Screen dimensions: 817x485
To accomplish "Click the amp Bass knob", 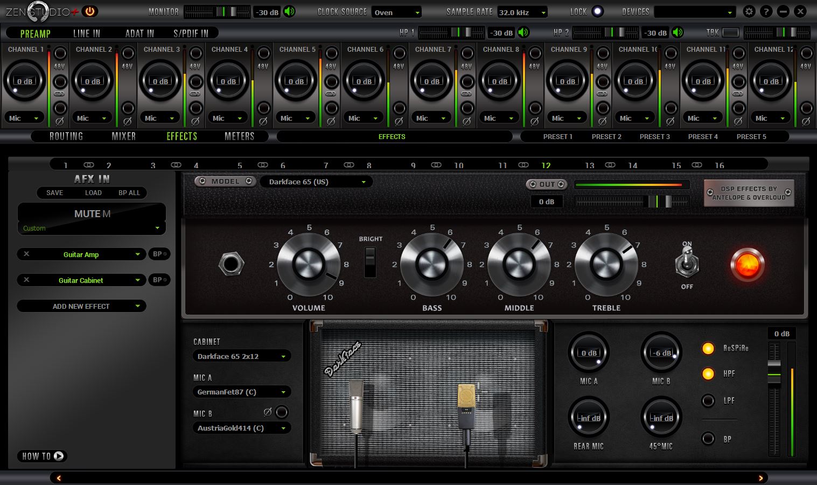I will click(x=432, y=265).
